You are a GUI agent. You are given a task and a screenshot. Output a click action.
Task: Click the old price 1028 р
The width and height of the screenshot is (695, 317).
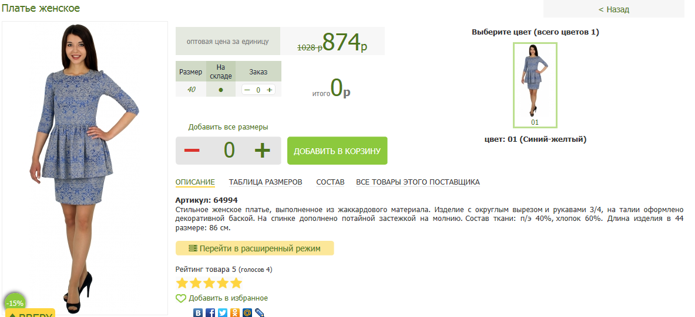pos(310,47)
